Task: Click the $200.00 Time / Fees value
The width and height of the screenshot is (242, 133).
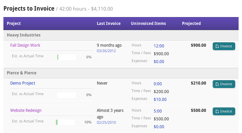Action: click(x=161, y=92)
